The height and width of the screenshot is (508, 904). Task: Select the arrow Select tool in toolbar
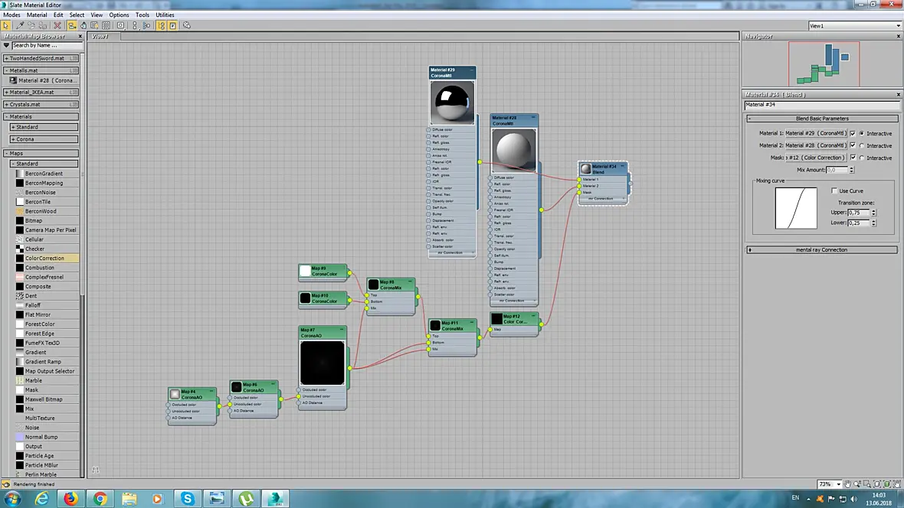(6, 25)
